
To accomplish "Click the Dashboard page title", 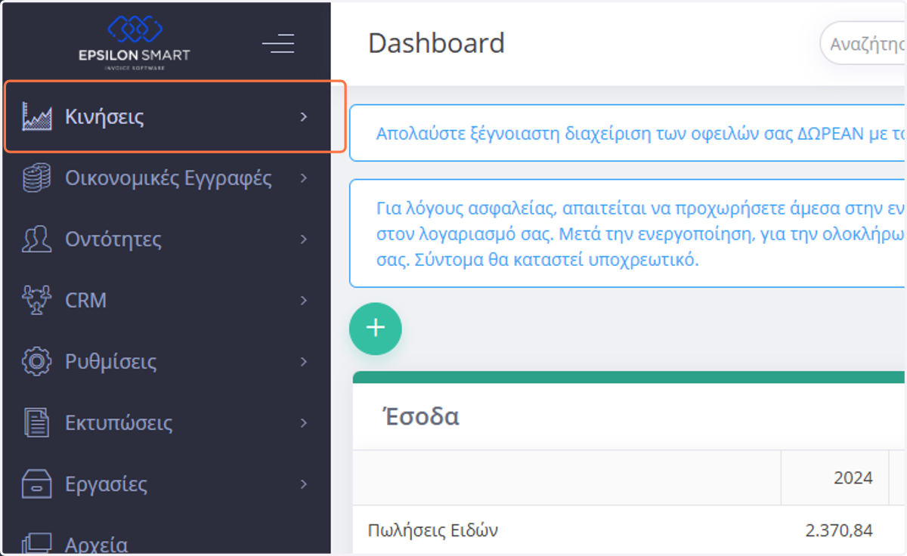I will point(436,43).
